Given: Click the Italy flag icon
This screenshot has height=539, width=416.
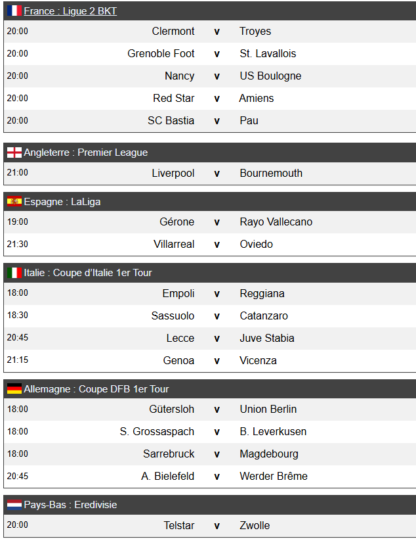Looking at the screenshot, I should point(14,273).
